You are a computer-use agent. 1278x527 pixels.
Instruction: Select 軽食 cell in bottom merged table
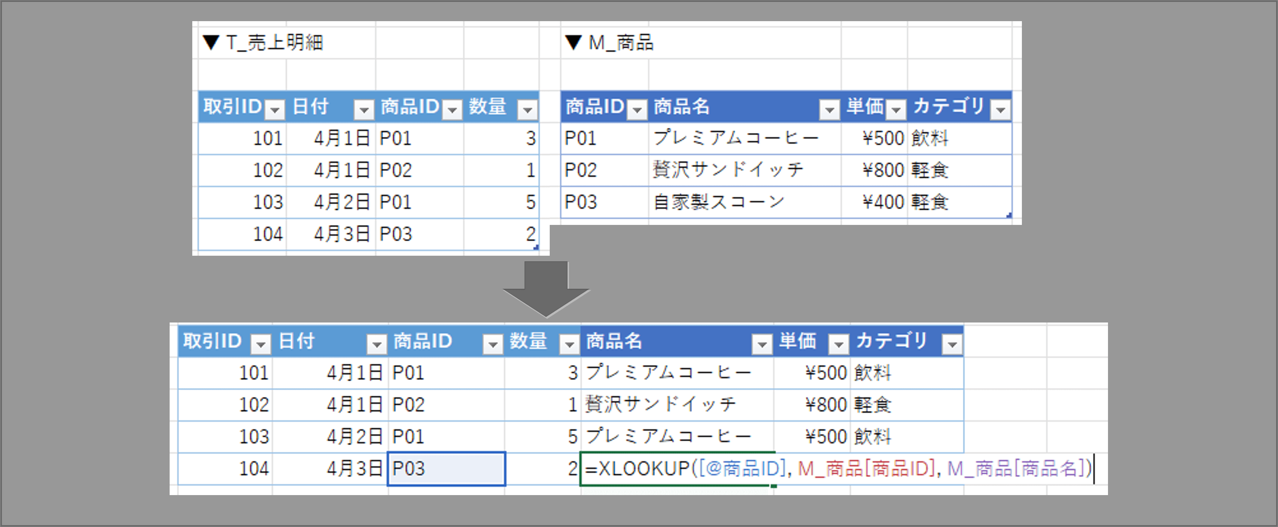[x=907, y=405]
